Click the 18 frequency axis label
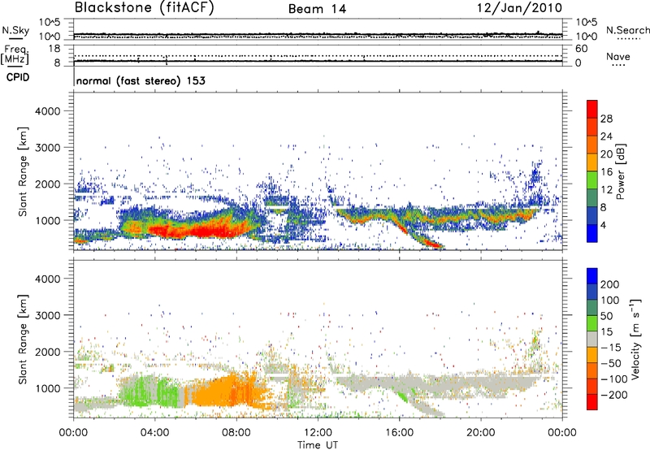The height and width of the screenshot is (450, 650). point(54,49)
